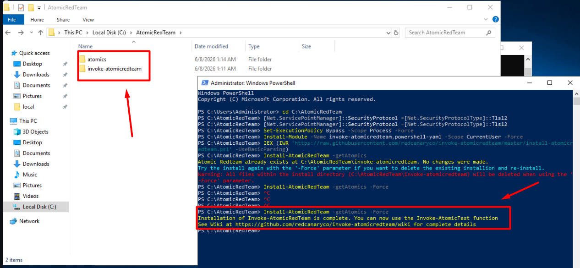This screenshot has width=580, height=268.
Task: Click the Forward navigation arrow
Action: pos(21,33)
